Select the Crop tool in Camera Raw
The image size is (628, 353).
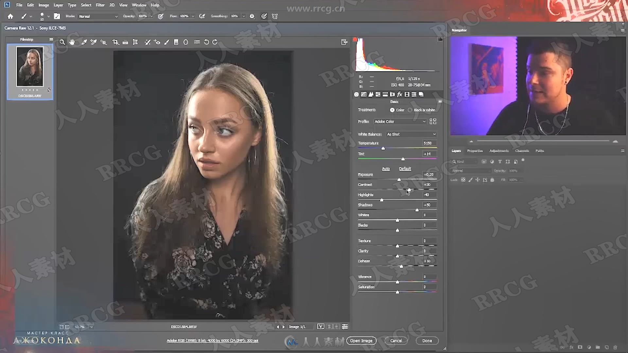coord(115,42)
